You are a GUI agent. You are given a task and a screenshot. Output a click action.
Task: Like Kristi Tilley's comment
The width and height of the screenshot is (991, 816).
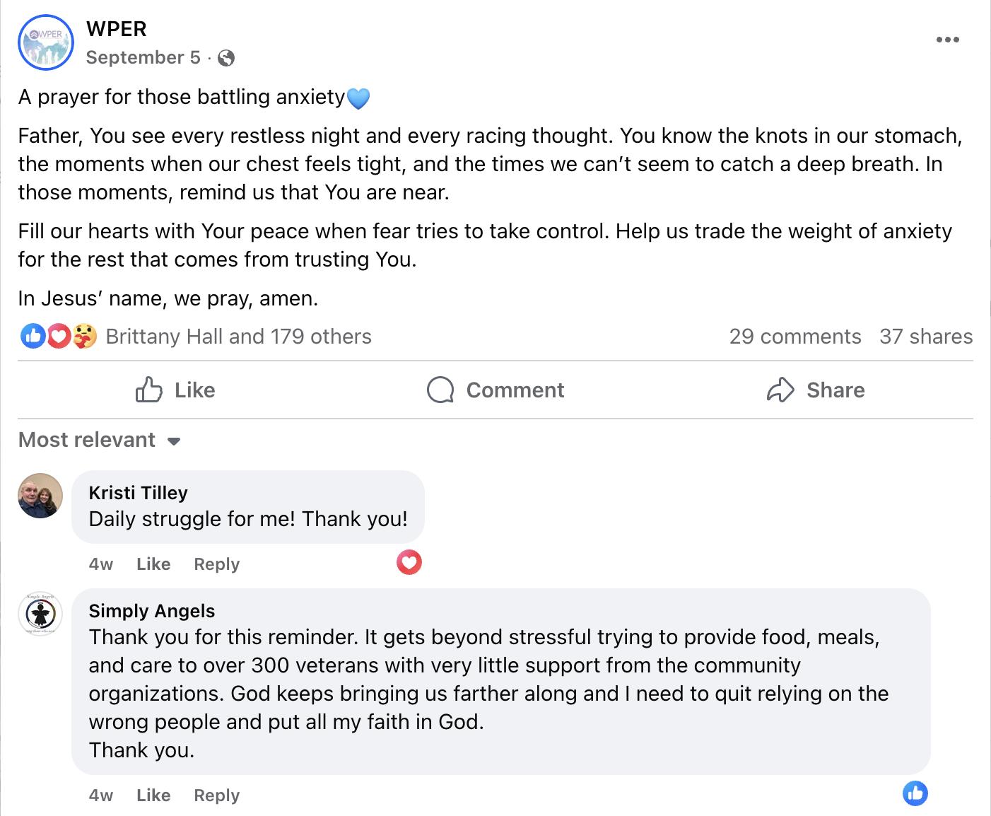[153, 564]
